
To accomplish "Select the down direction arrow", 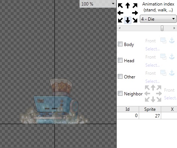I will pyautogui.click(x=128, y=20).
